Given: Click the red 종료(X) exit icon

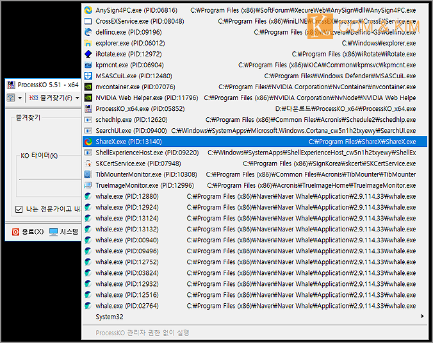Looking at the screenshot, I should (15, 231).
